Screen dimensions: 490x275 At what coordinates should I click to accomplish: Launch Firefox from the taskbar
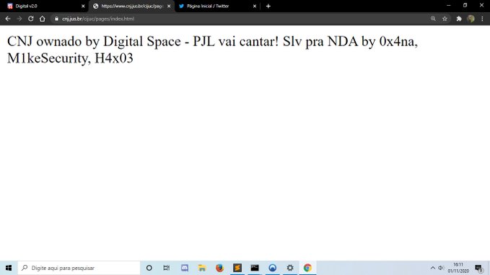[x=219, y=268]
